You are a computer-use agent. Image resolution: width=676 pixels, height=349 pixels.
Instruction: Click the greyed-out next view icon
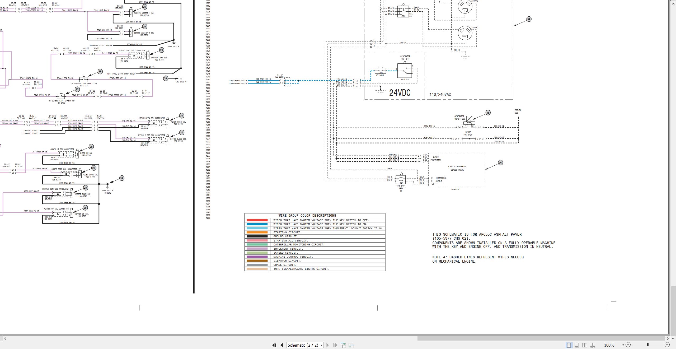click(x=351, y=345)
